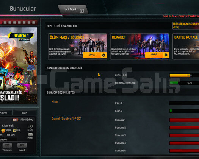This screenshot has height=159, width=199.
Task: Select the Sunucu 4 server row label
Action: 120,143
